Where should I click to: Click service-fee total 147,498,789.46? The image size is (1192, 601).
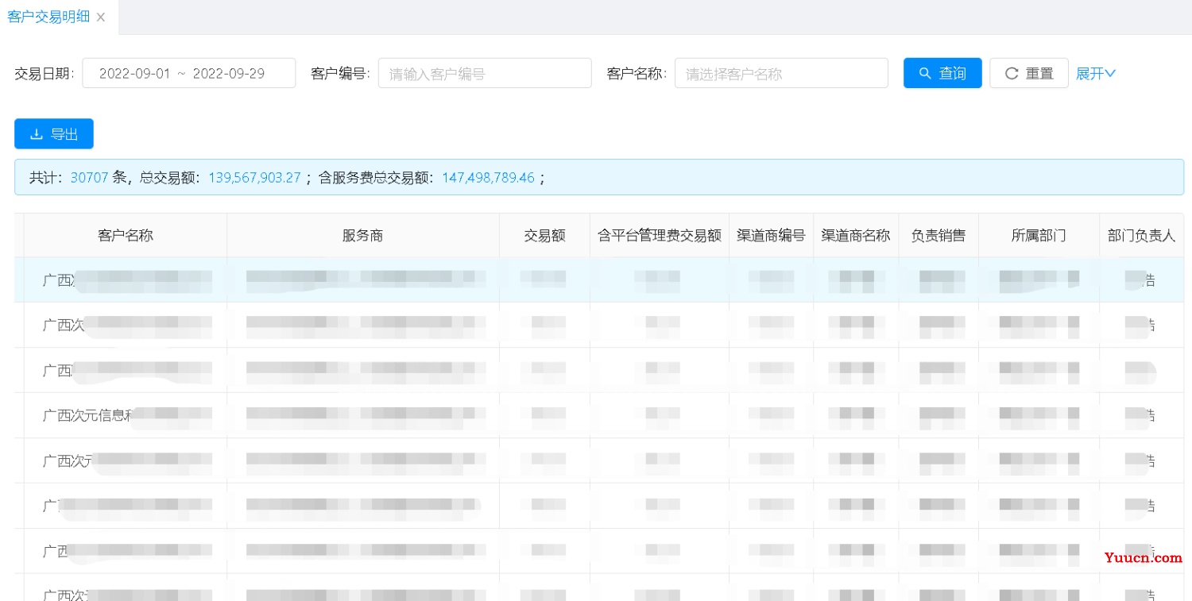click(488, 177)
